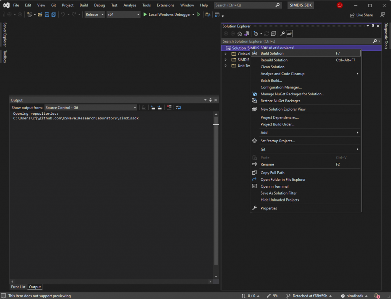The height and width of the screenshot is (299, 391).
Task: Open the Toolbox side tab
Action: [x=5, y=56]
